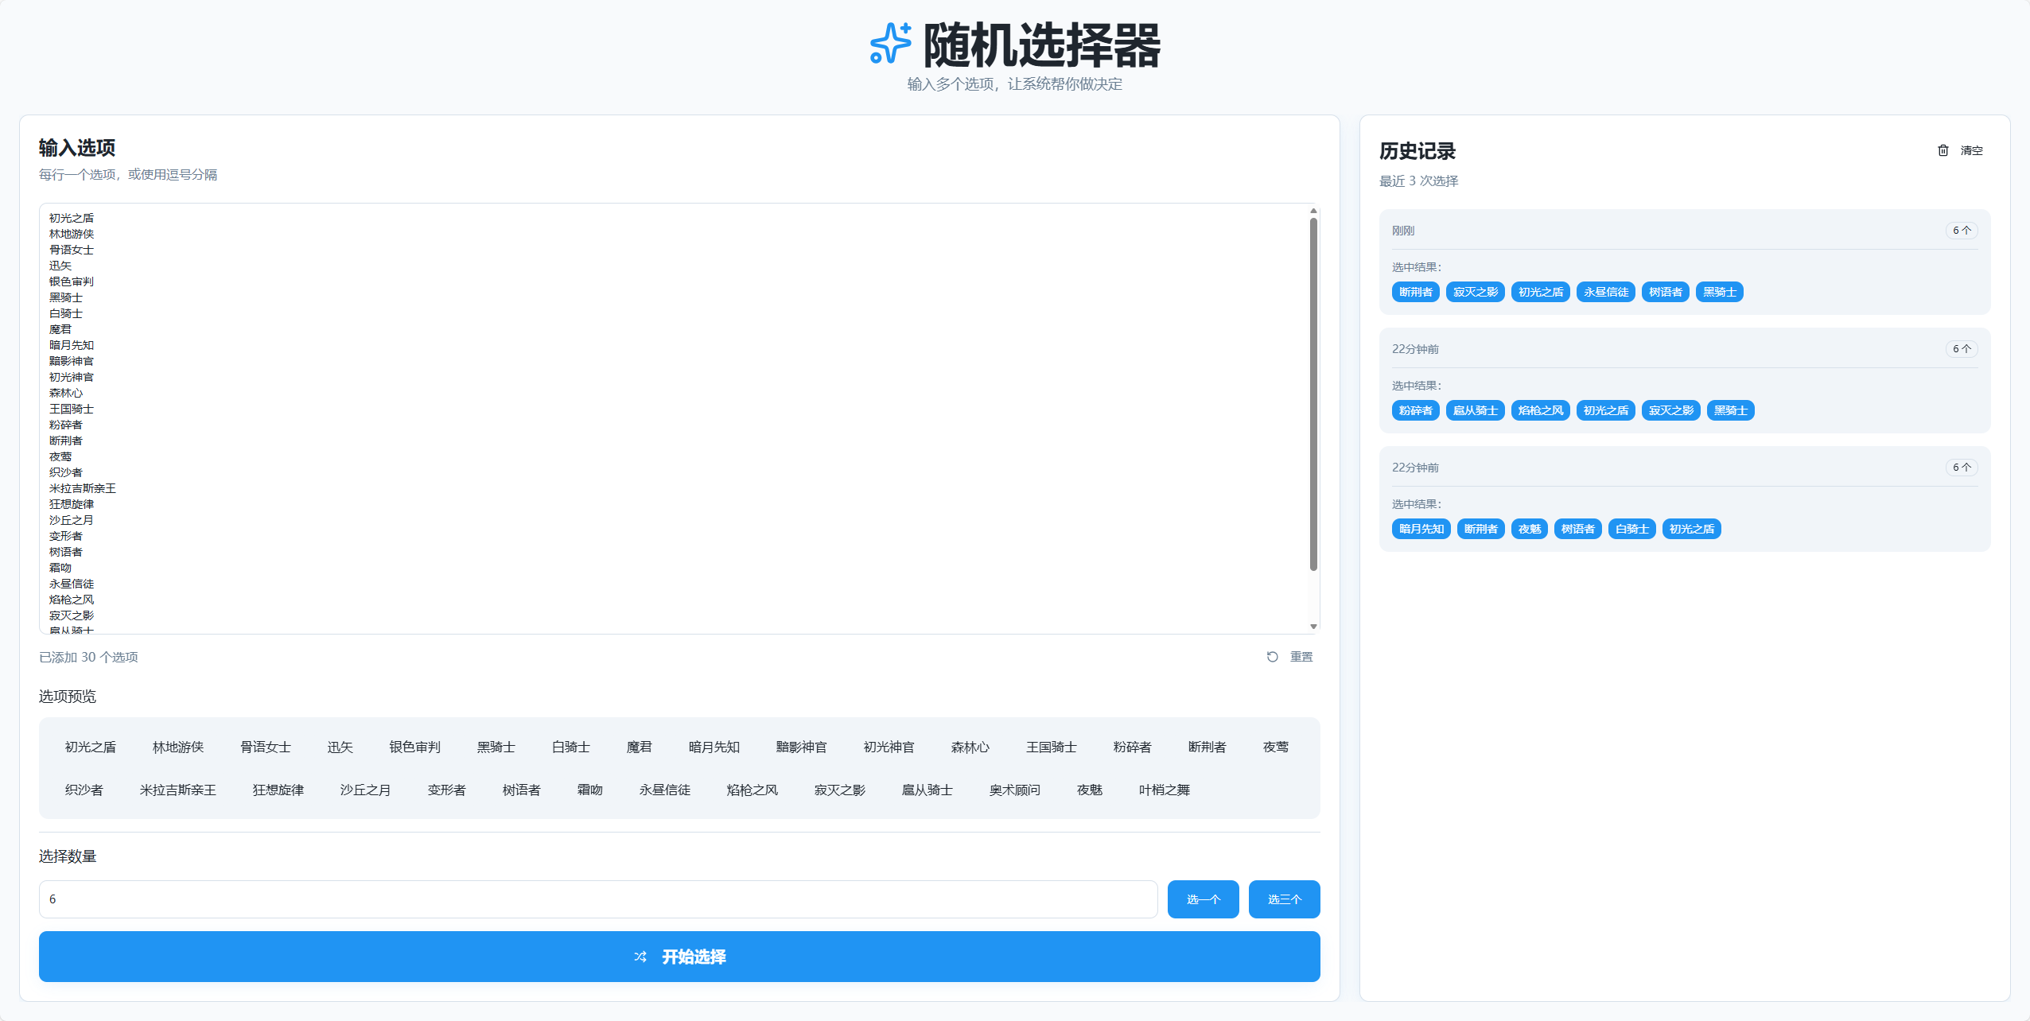Viewport: 2030px width, 1021px height.
Task: Click the trash icon to clear history
Action: [x=1943, y=150]
